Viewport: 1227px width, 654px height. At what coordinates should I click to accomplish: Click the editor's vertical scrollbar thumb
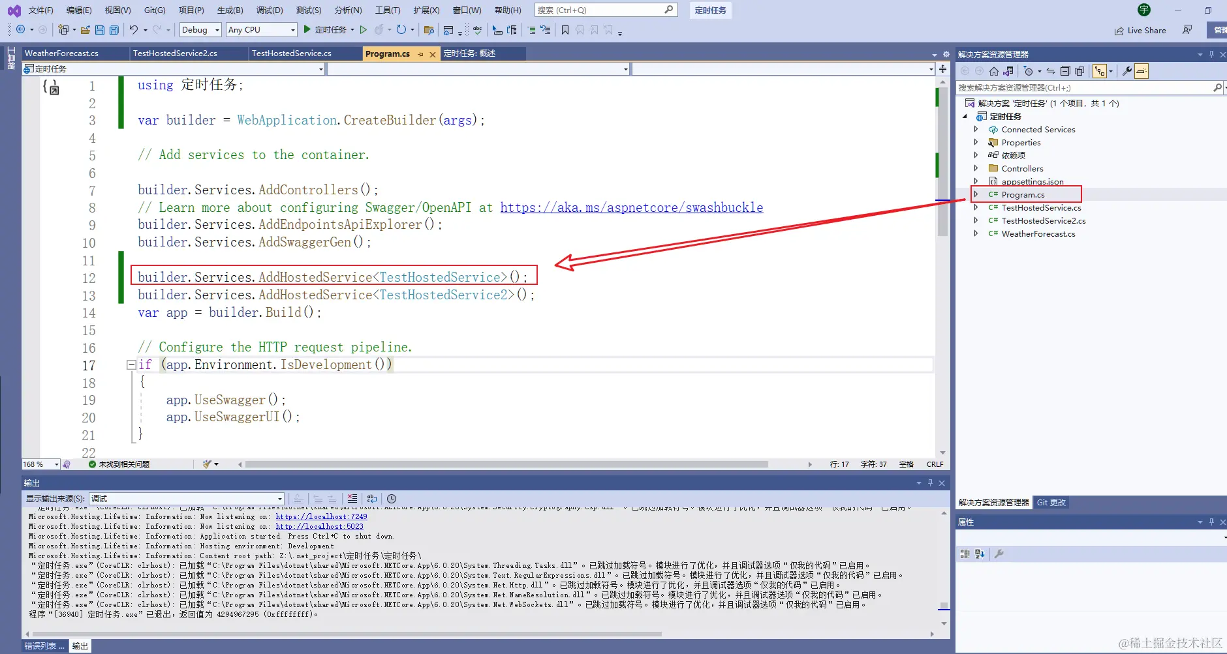942,163
